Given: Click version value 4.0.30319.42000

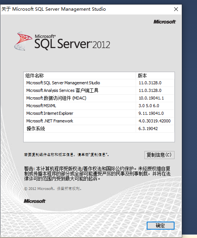Looking at the screenshot, I should click(154, 121).
